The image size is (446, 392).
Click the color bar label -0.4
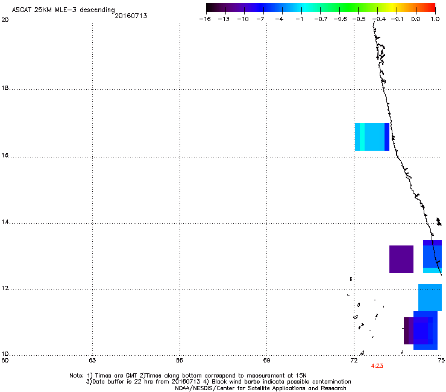tap(379, 19)
